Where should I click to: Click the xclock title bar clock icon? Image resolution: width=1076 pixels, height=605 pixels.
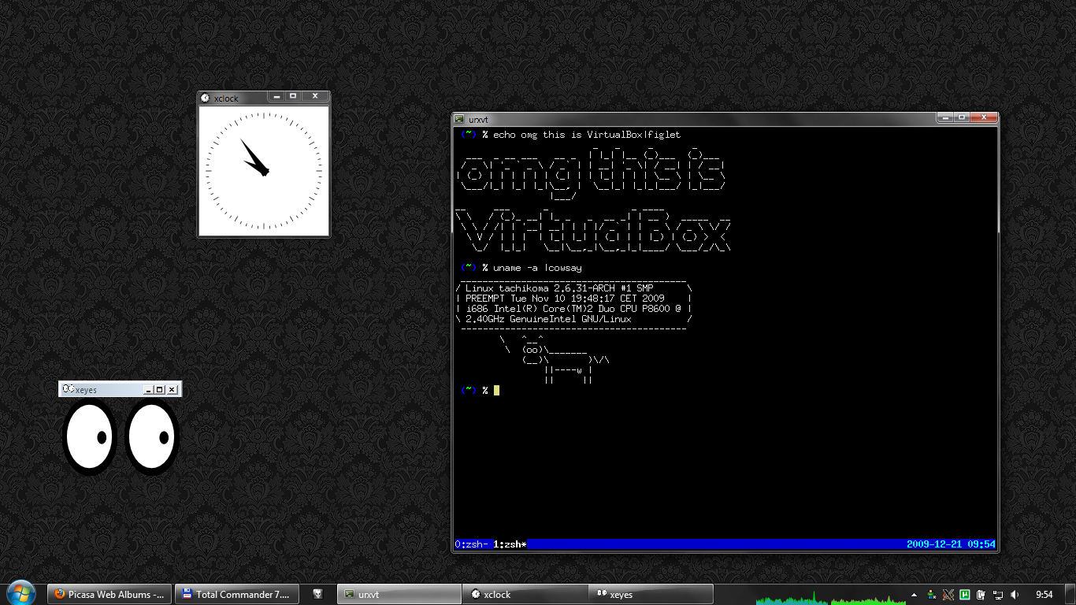pyautogui.click(x=206, y=98)
